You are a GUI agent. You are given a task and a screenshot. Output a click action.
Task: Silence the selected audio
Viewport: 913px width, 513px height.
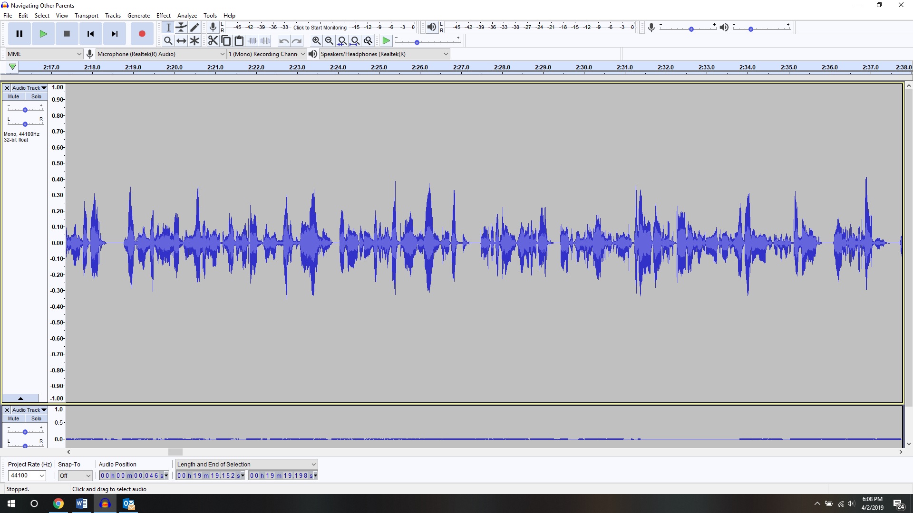tap(265, 40)
